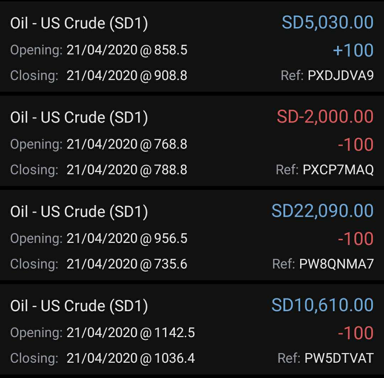Click reference PW8QNMA7
The width and height of the screenshot is (384, 378).
click(x=336, y=264)
